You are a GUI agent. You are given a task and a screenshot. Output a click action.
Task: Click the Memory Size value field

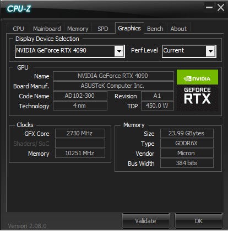(x=187, y=133)
